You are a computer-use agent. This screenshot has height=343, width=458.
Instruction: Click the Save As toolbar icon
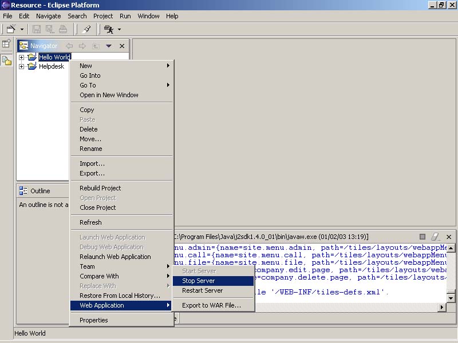click(x=50, y=29)
